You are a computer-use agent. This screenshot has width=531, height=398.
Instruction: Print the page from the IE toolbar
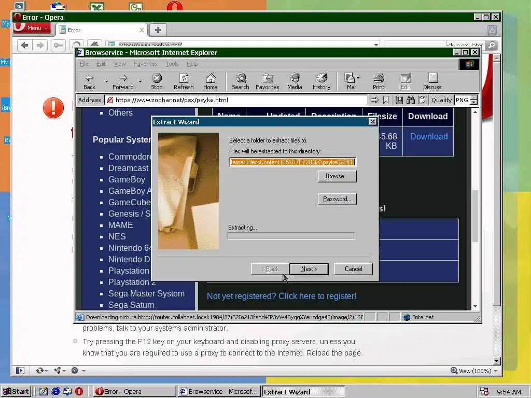[x=379, y=82]
